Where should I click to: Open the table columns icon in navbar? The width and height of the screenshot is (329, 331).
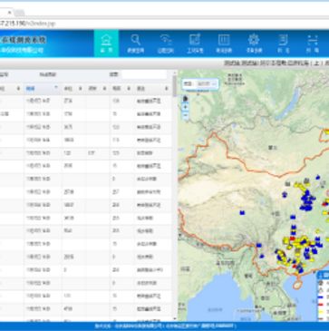pos(224,44)
